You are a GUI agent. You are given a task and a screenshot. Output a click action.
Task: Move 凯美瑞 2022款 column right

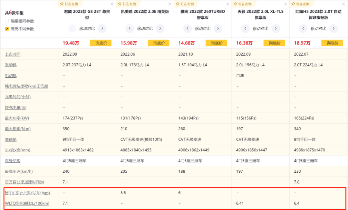(x=160, y=28)
